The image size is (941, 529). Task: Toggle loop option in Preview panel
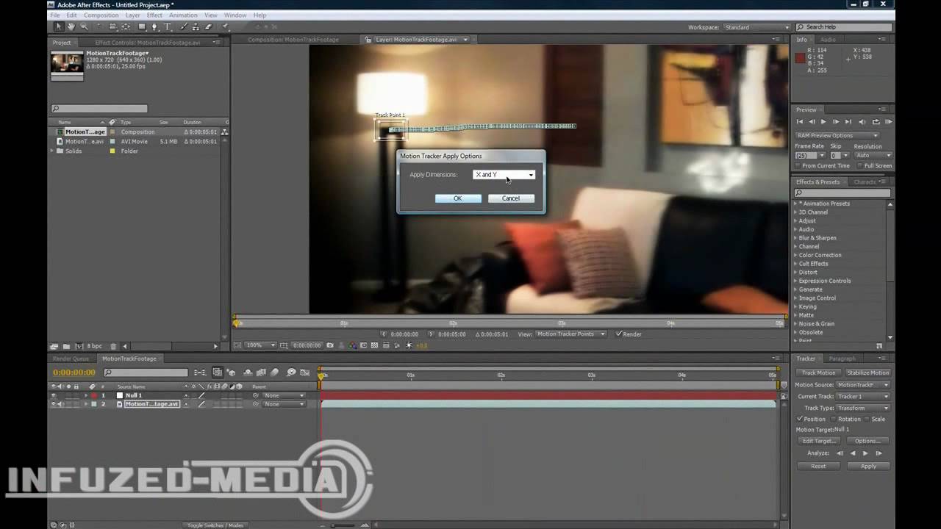click(x=876, y=122)
